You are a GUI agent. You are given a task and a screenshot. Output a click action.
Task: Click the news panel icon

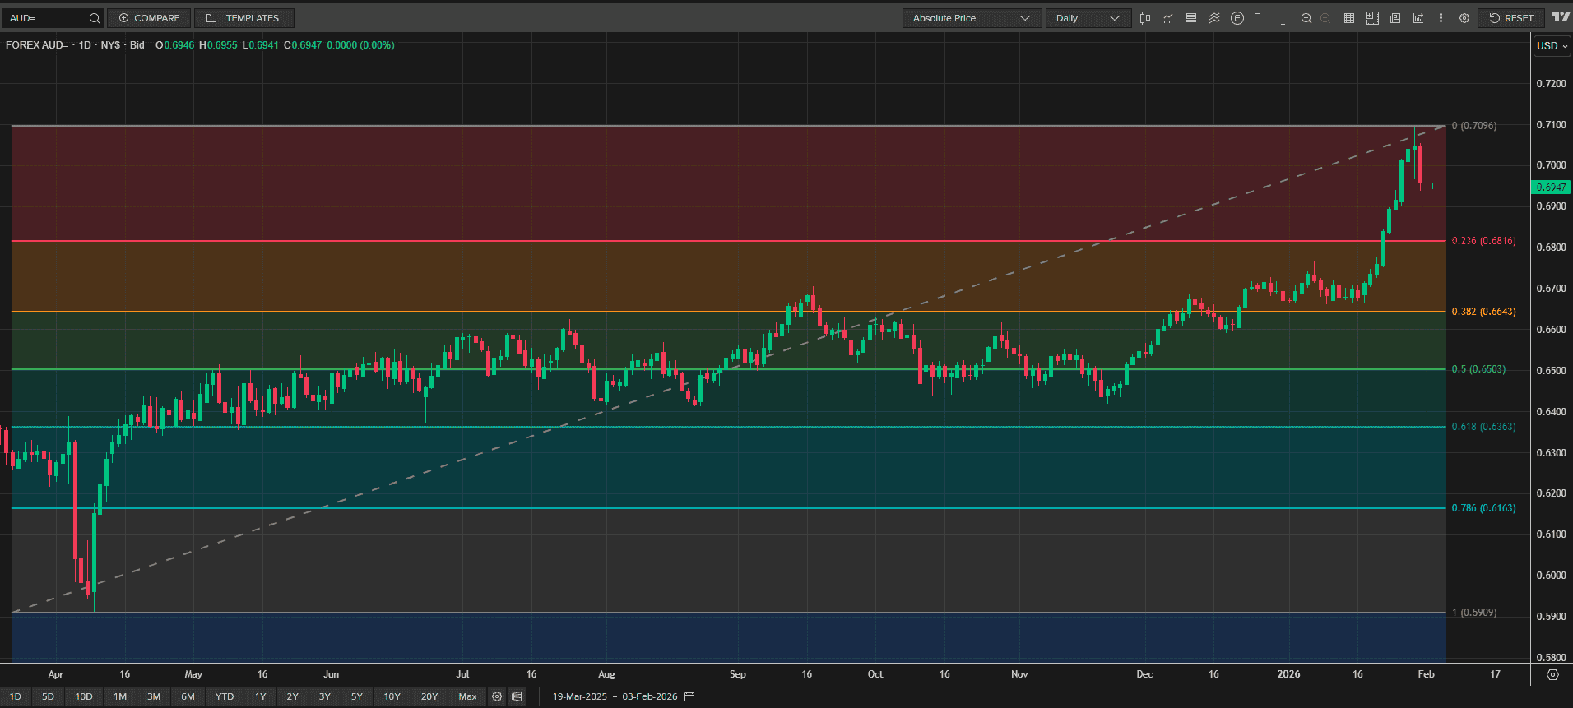coord(1395,18)
